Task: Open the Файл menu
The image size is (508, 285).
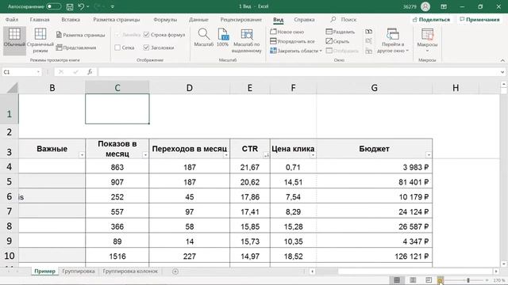Action: coord(12,19)
